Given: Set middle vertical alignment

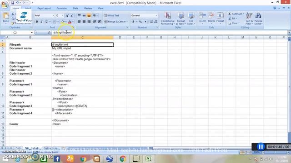Looking at the screenshot, I should [84, 15].
